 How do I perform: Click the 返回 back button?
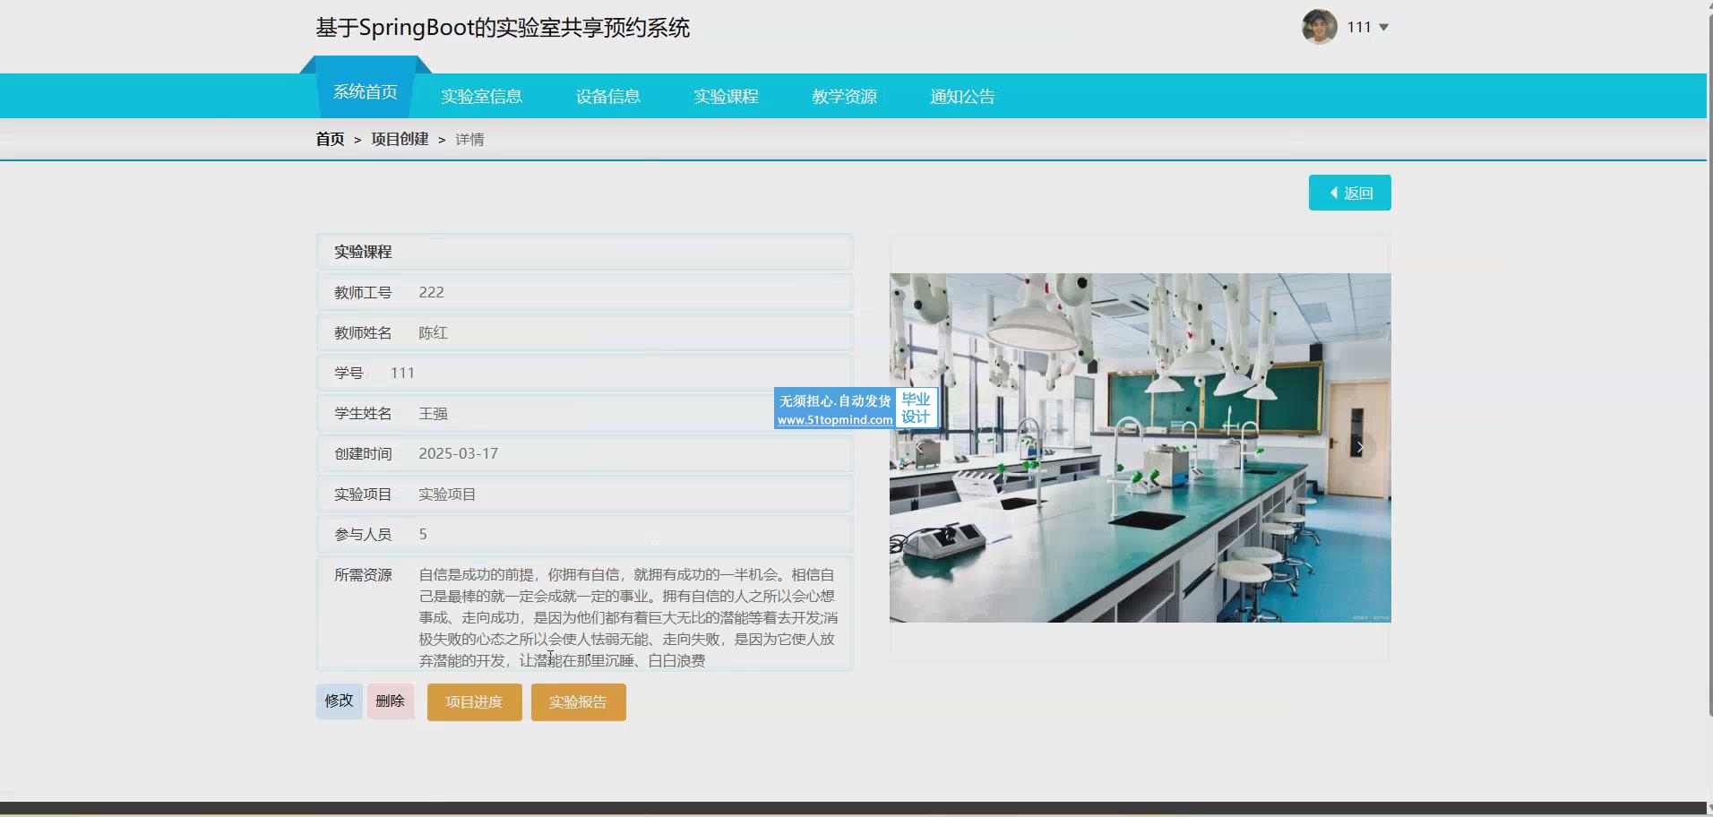pyautogui.click(x=1349, y=193)
